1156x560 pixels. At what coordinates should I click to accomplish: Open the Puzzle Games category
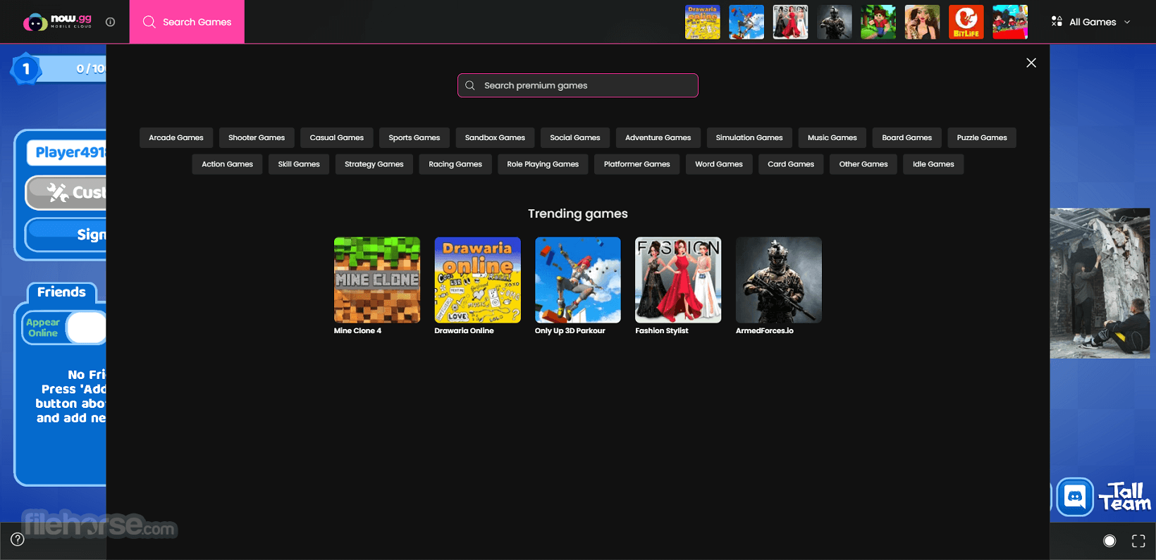(x=982, y=137)
